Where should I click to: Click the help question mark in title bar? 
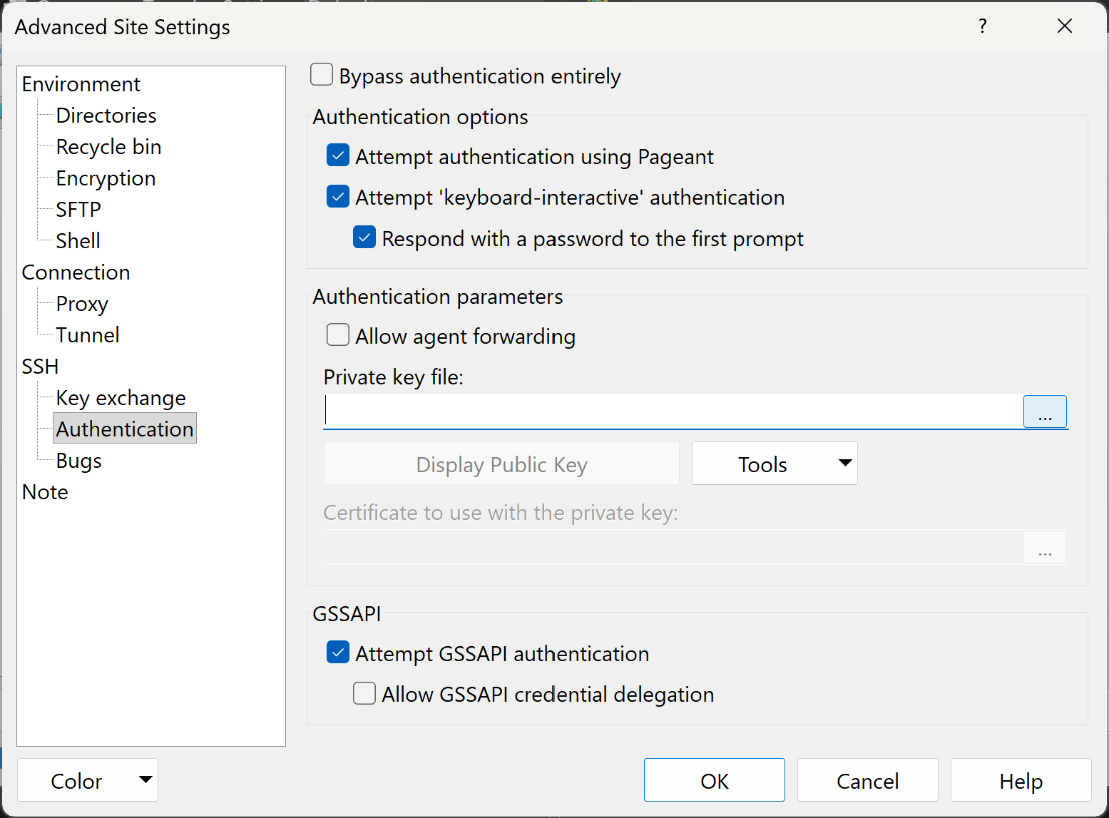[x=983, y=26]
